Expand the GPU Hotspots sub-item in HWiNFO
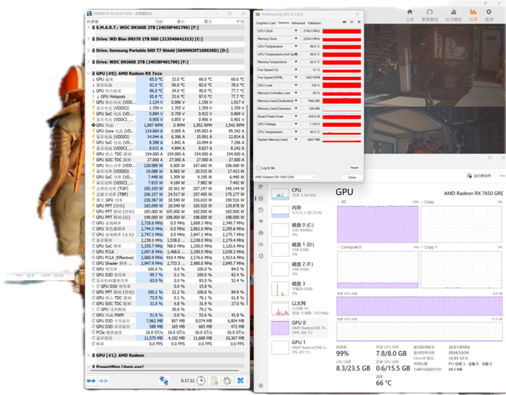This screenshot has height=395, width=506. point(94,97)
